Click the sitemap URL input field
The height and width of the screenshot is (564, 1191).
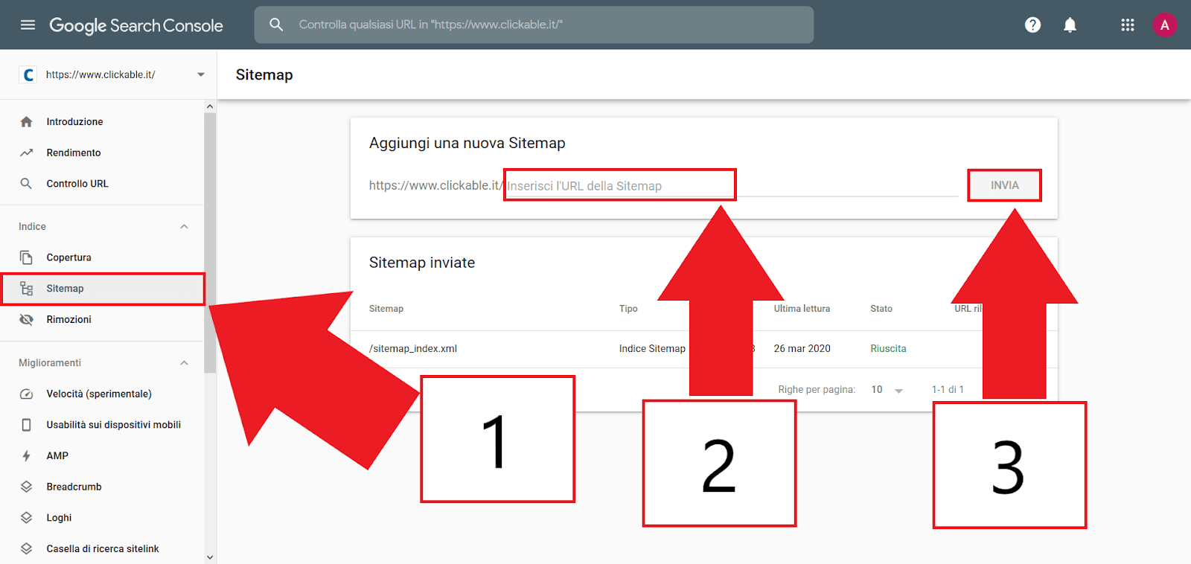[x=731, y=185]
